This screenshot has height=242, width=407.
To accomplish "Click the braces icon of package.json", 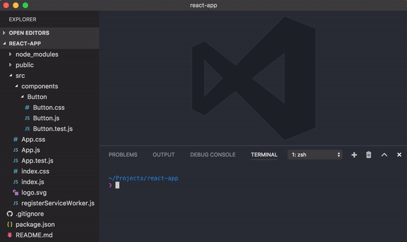I will [9, 224].
